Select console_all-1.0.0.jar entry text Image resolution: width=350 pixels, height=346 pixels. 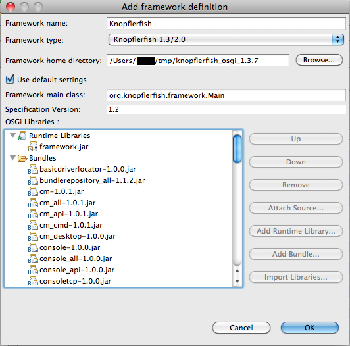pos(76,259)
